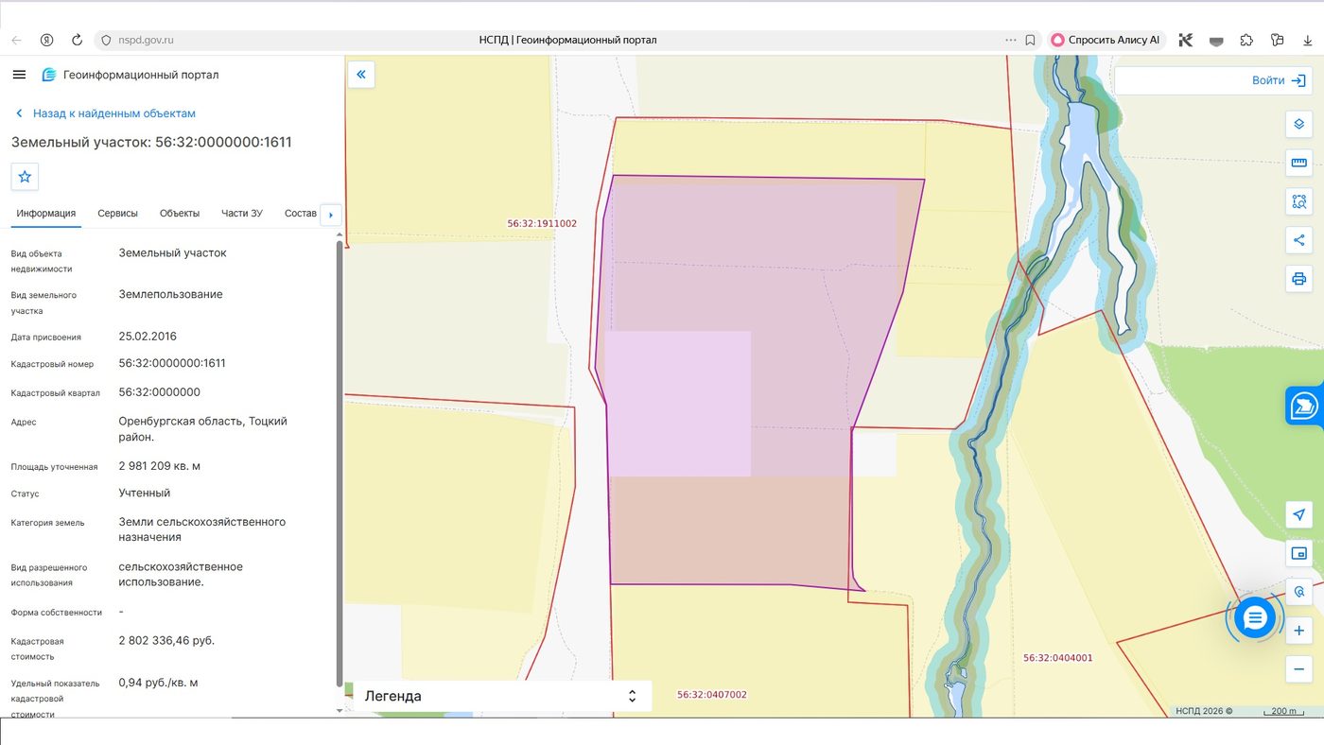Expand the Легенда panel
The image size is (1324, 745).
pyautogui.click(x=502, y=696)
